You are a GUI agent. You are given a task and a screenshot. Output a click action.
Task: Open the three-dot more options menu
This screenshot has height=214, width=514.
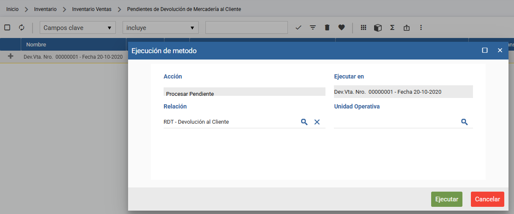click(x=421, y=27)
